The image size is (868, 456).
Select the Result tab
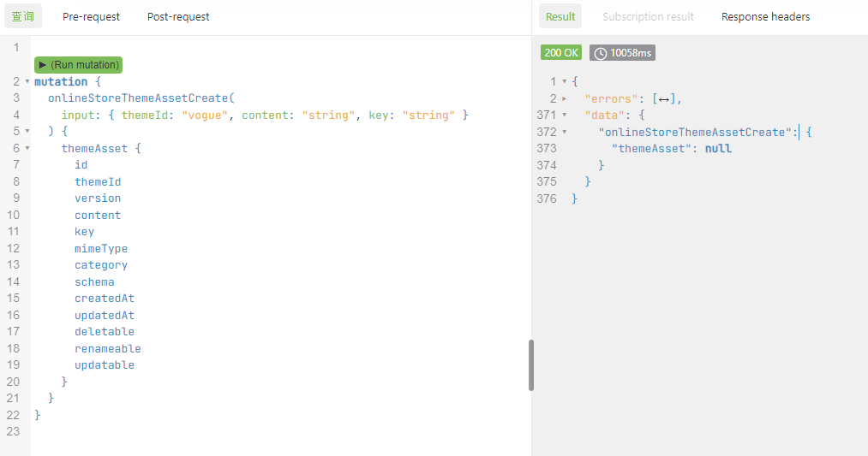[x=560, y=16]
